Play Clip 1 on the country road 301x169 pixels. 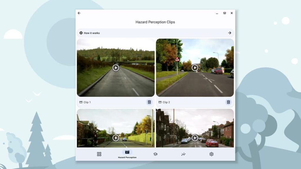tap(116, 68)
